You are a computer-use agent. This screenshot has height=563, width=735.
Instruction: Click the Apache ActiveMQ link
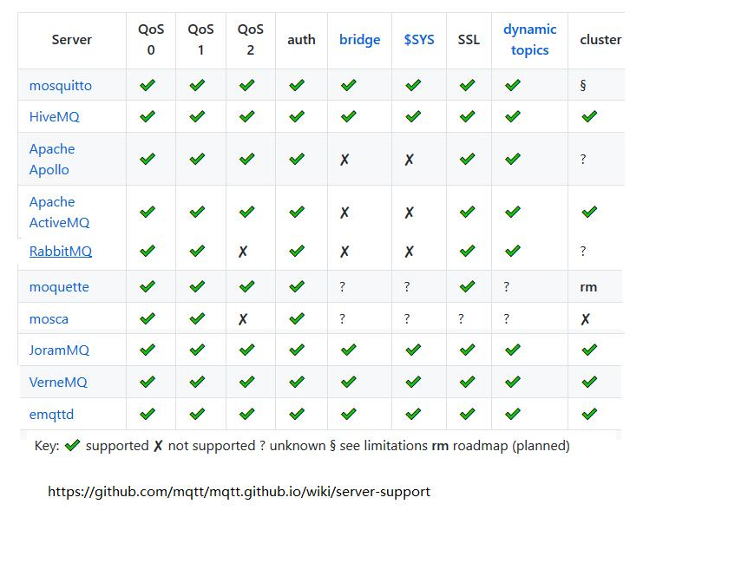pyautogui.click(x=59, y=212)
